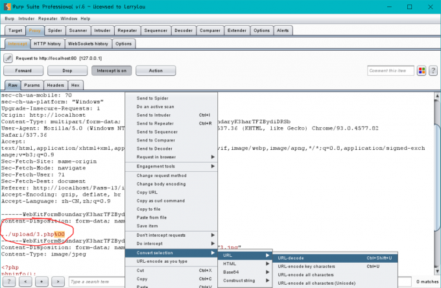Toggle URL-encode as you type

[171, 261]
